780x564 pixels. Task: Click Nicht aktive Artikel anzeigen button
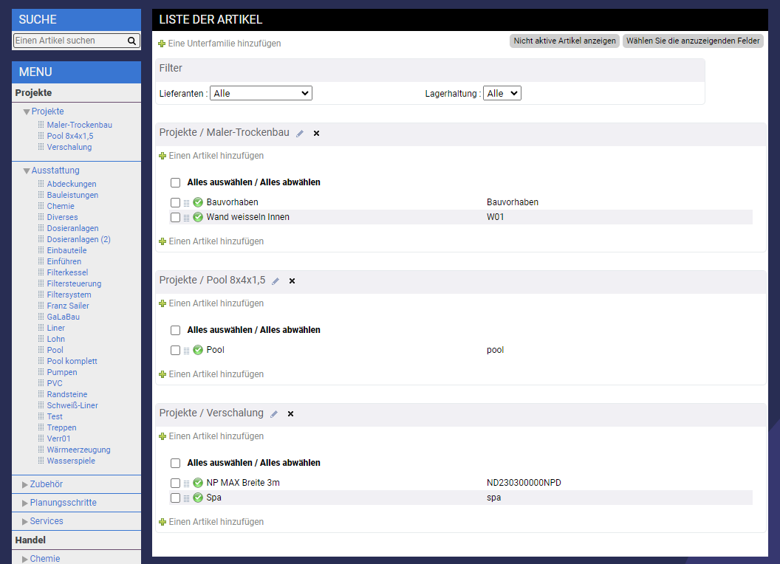(564, 41)
